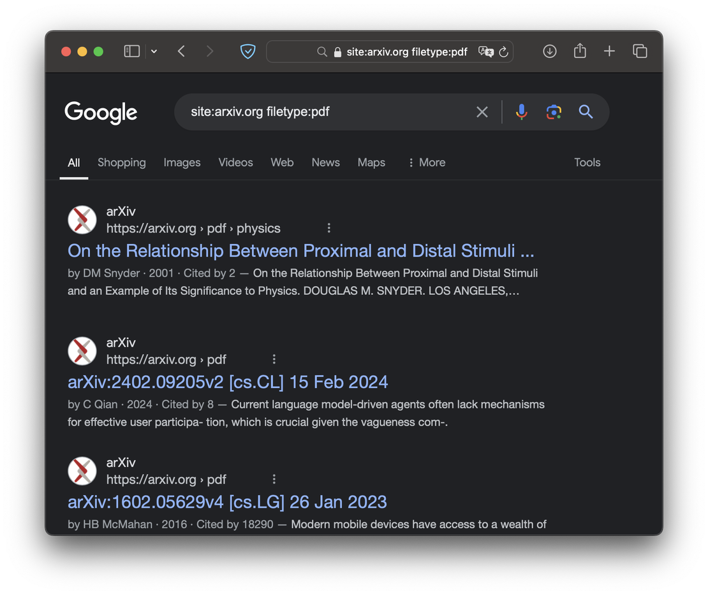Click the blue search magnifier icon

tap(586, 111)
